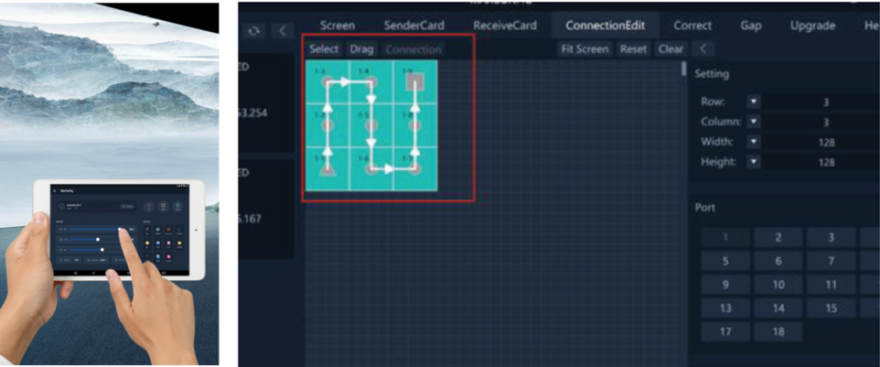Open the Width dropdown arrow

pos(754,142)
